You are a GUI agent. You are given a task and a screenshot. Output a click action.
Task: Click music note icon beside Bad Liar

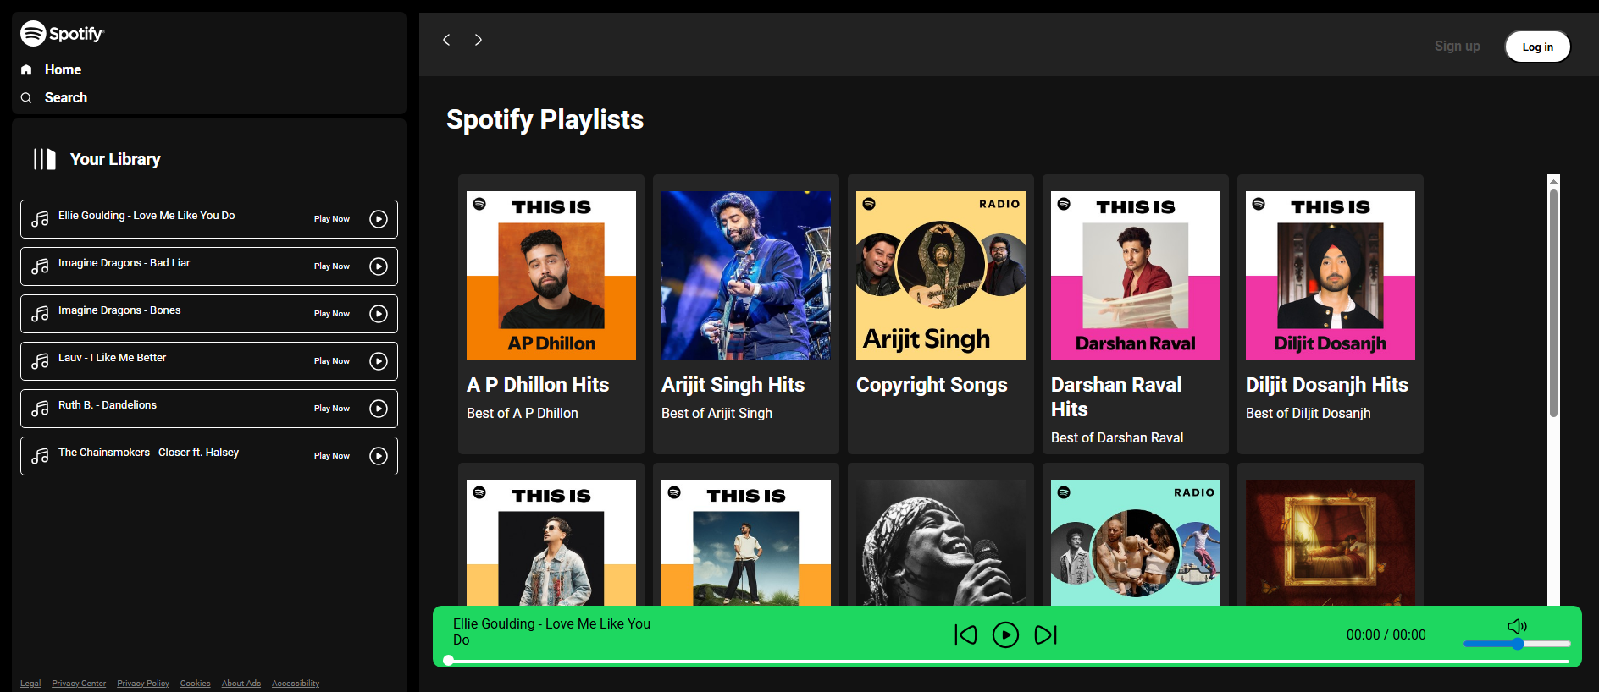click(40, 266)
